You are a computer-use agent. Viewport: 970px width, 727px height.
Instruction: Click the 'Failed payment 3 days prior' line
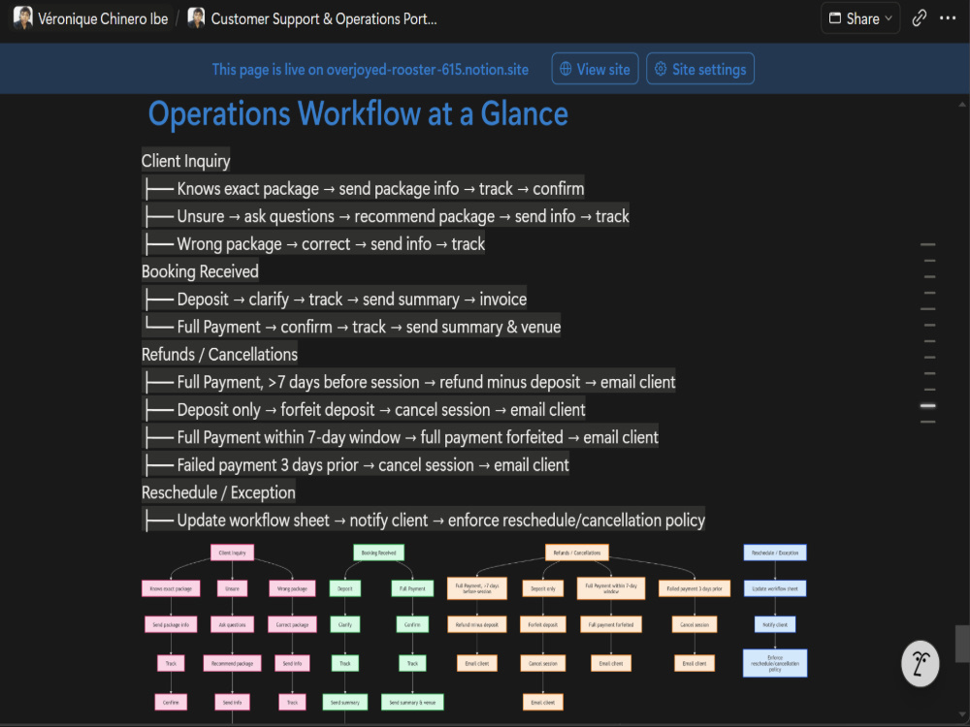356,465
